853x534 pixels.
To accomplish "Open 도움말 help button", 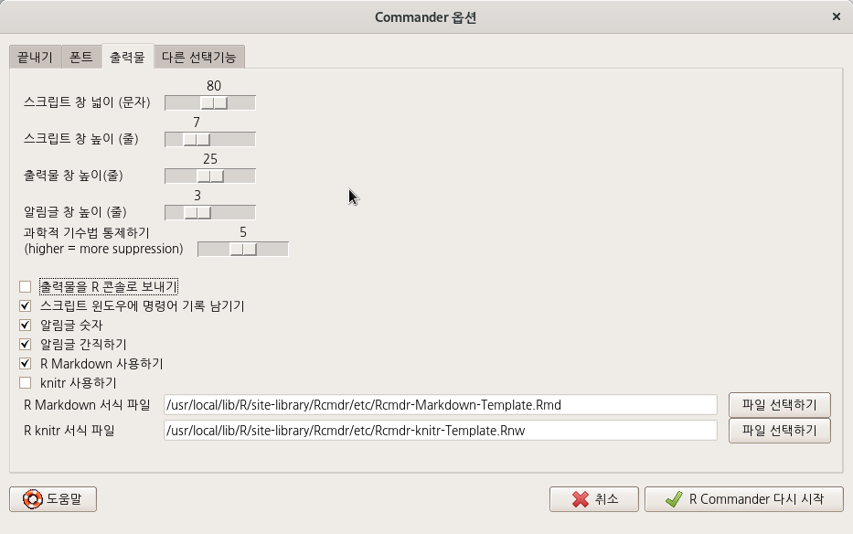I will click(x=53, y=499).
